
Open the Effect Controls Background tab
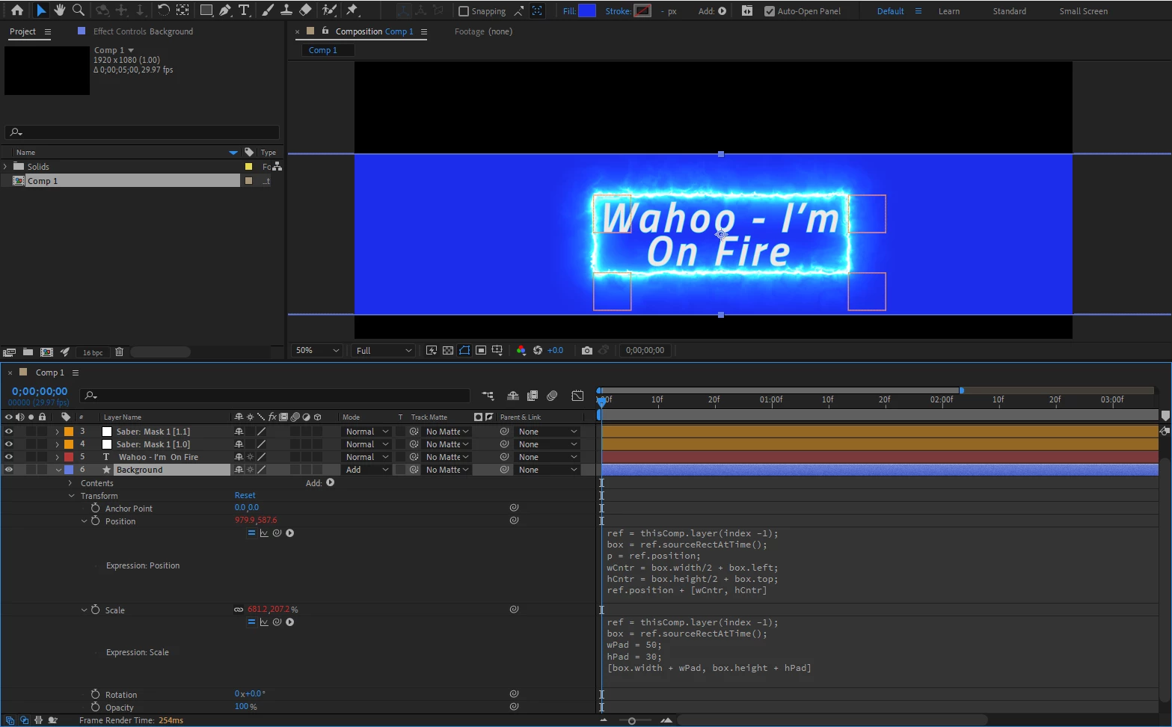click(143, 31)
